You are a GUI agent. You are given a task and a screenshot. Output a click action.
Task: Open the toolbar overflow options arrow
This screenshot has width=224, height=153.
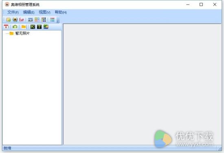58,20
